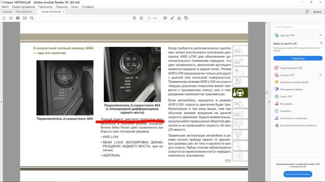
Task: Collapse the Экспорт PDF section
Action: coord(320,35)
